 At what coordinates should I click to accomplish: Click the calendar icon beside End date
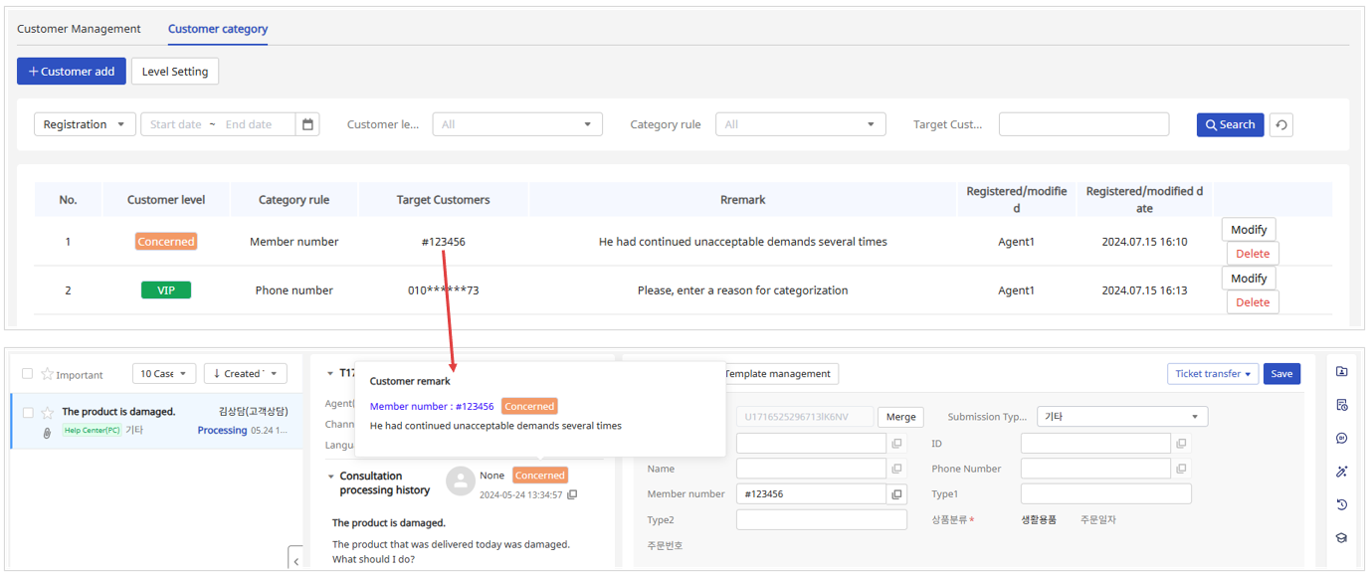[x=308, y=124]
